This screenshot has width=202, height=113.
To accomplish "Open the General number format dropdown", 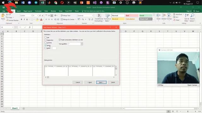I will click(92, 15).
